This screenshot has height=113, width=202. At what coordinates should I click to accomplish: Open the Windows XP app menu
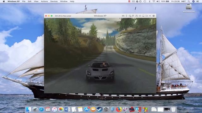tap(14, 1)
